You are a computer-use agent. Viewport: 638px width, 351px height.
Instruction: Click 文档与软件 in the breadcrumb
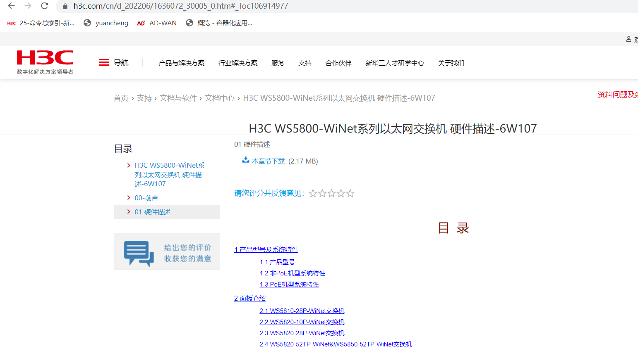click(178, 98)
